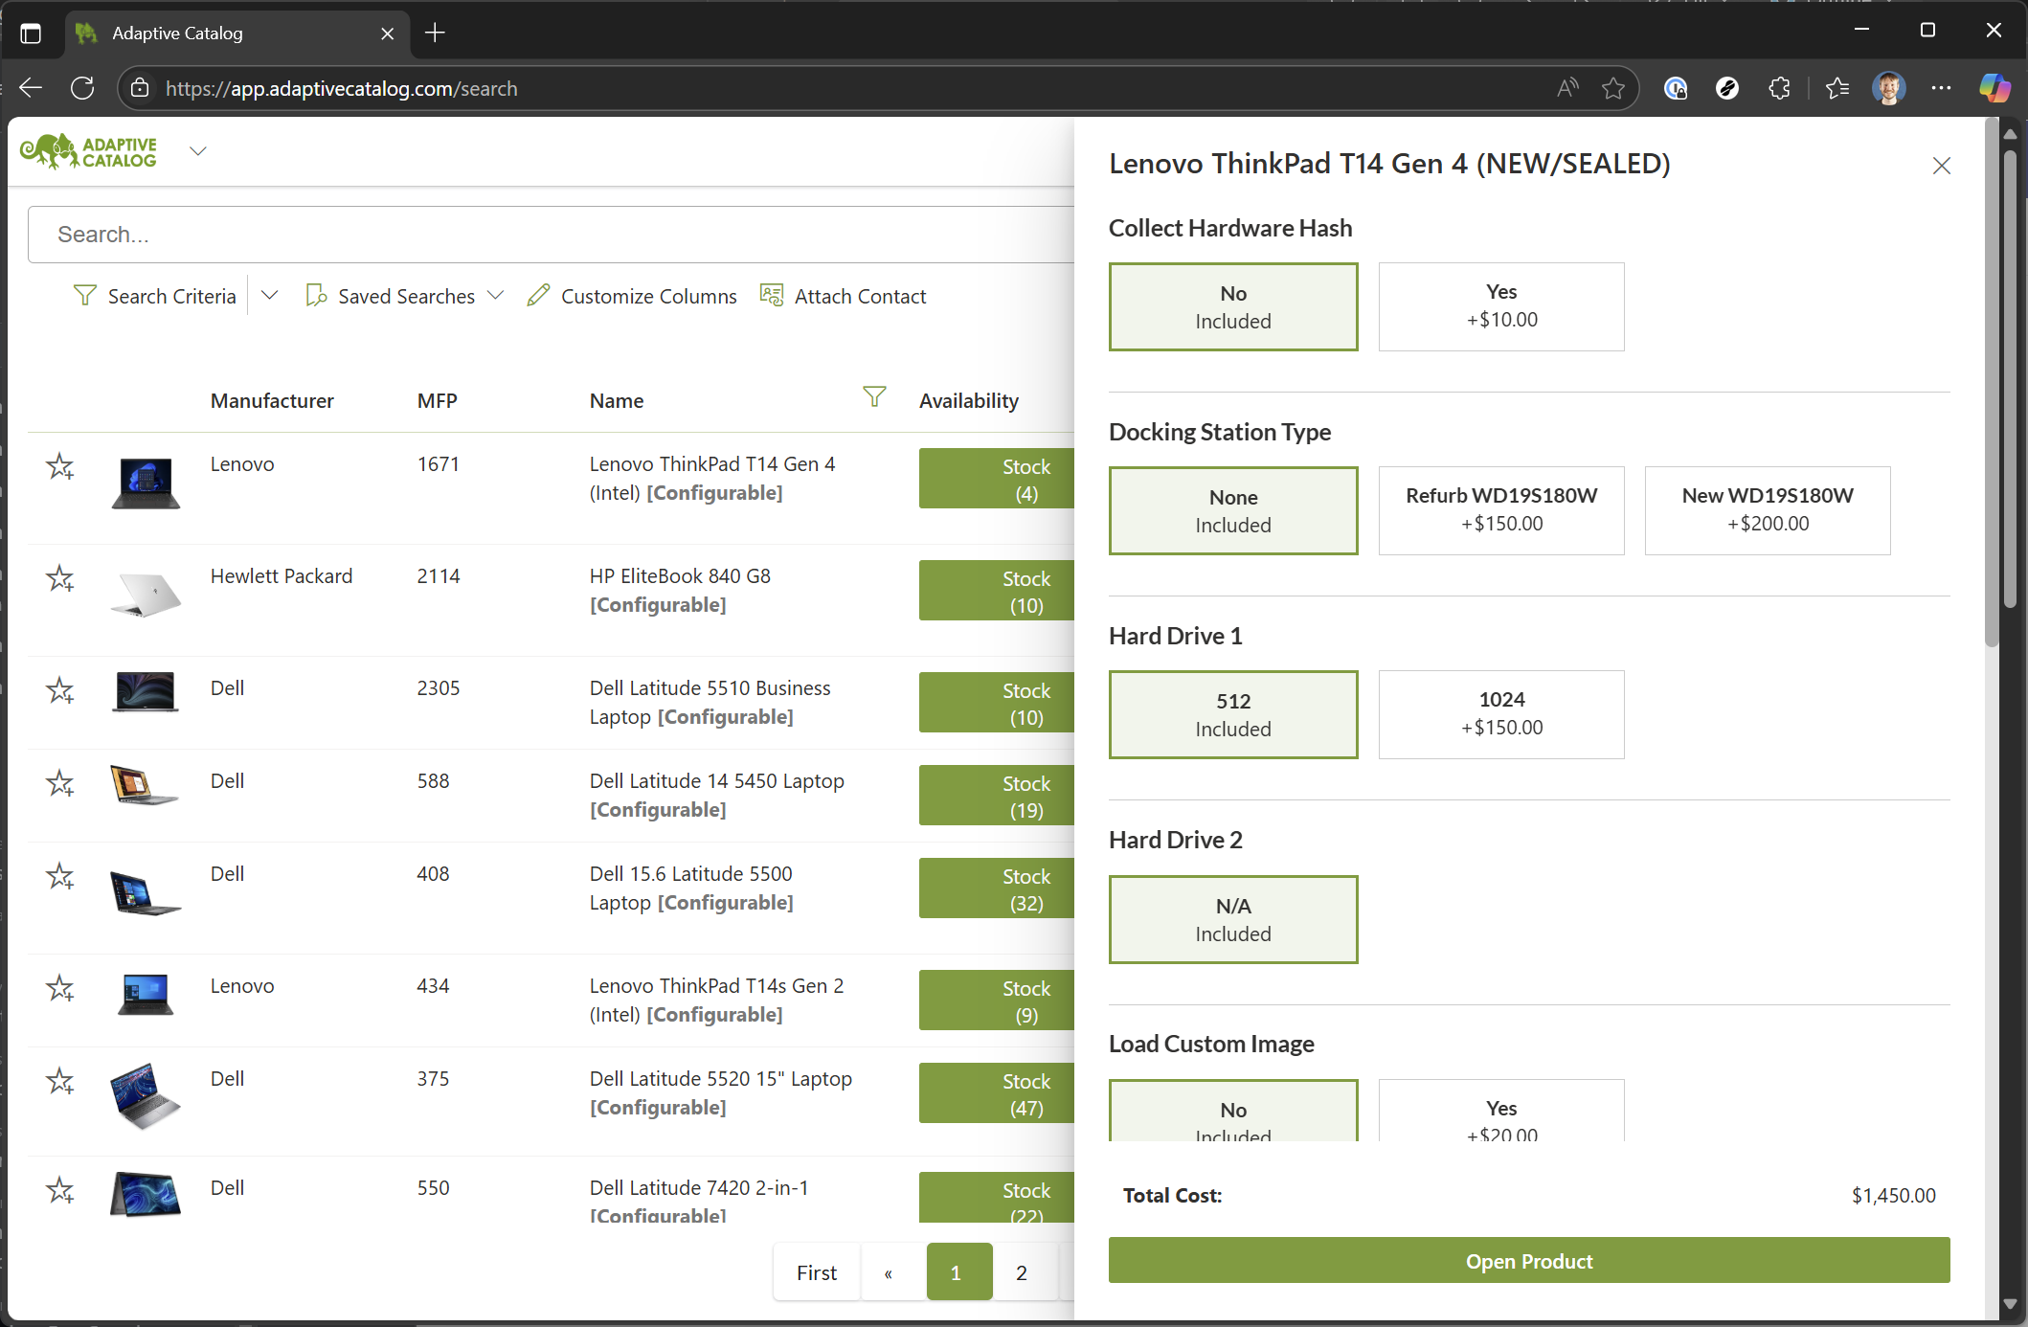
Task: Click Attach Contact
Action: [x=843, y=296]
